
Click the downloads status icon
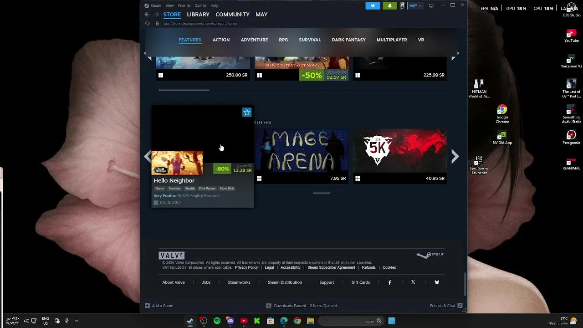coord(269,306)
